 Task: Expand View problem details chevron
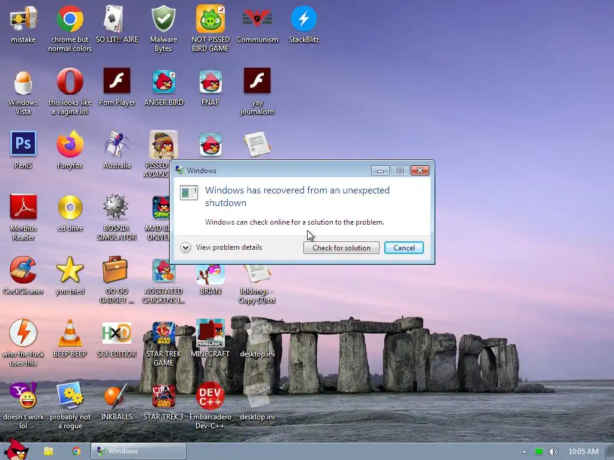point(186,247)
